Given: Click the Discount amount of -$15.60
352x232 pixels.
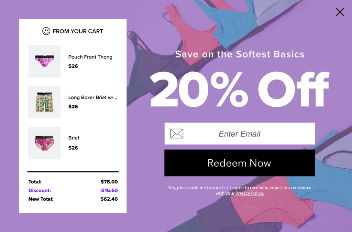Looking at the screenshot, I should click(x=109, y=190).
